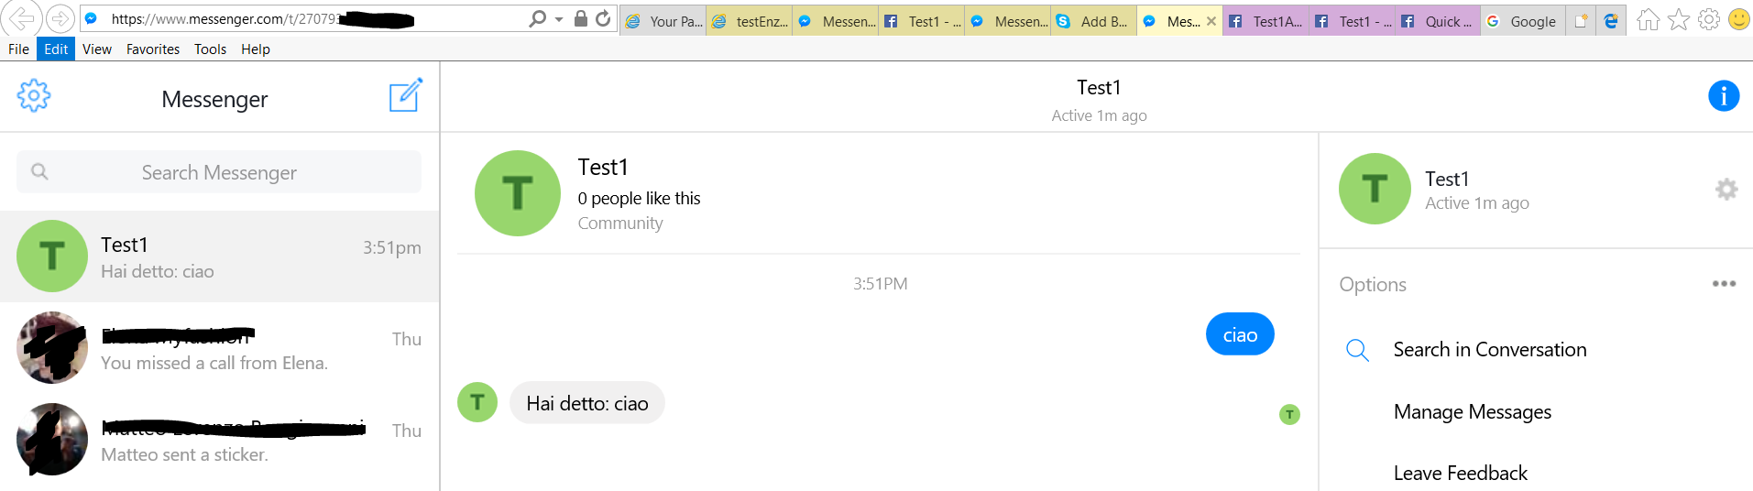Open the browser Edit menu
Screen dimensions: 1753x491
pos(56,49)
